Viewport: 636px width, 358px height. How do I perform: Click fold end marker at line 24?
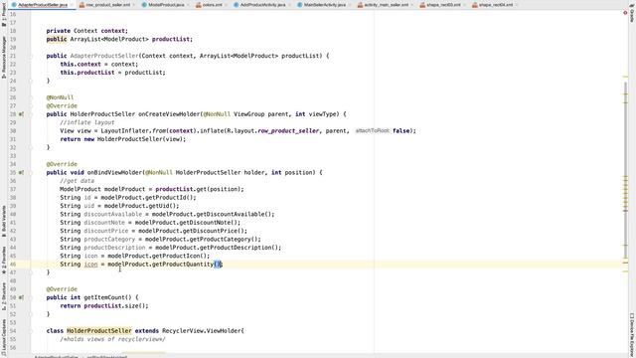click(x=31, y=81)
